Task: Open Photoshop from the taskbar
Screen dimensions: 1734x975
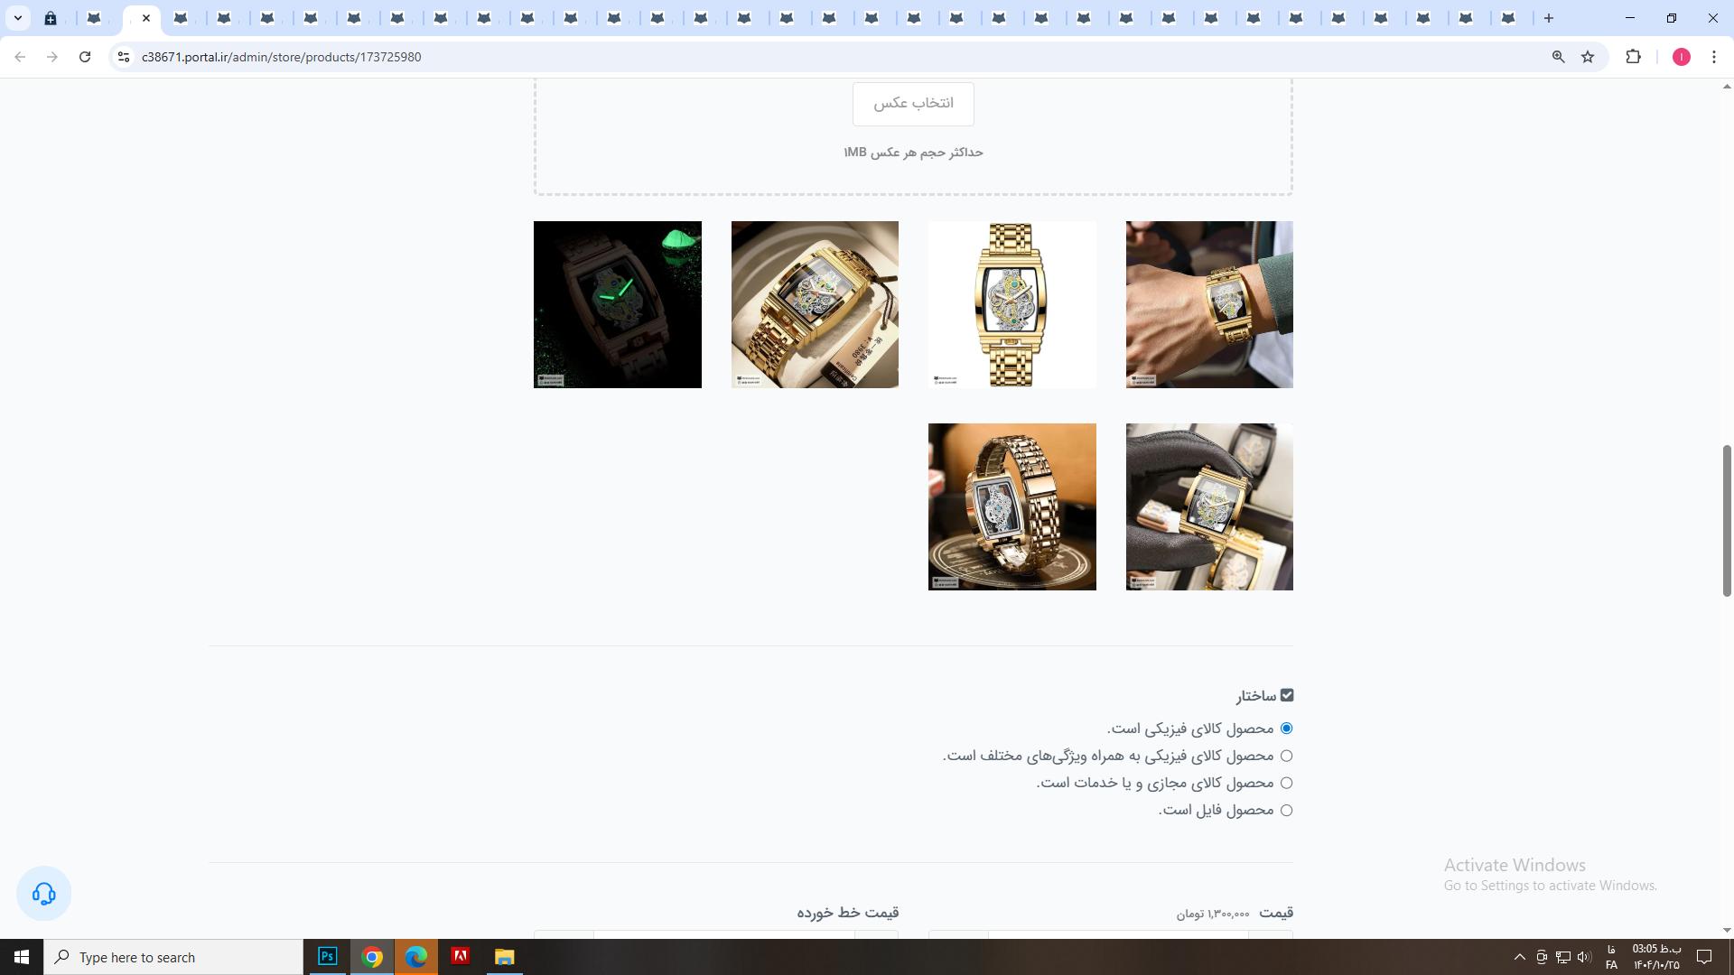Action: coord(328,957)
